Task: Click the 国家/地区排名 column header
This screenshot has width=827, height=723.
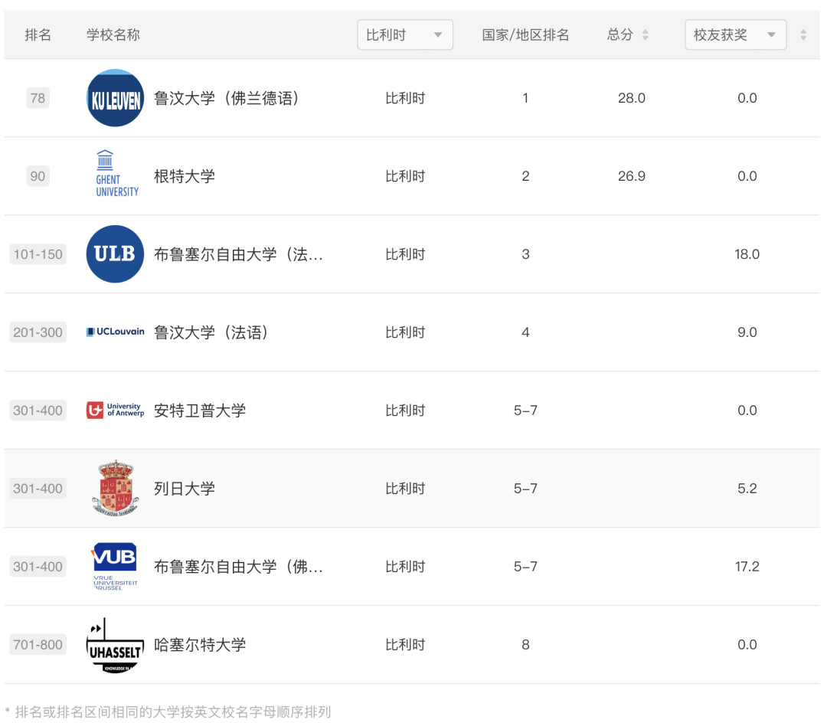Action: tap(525, 34)
